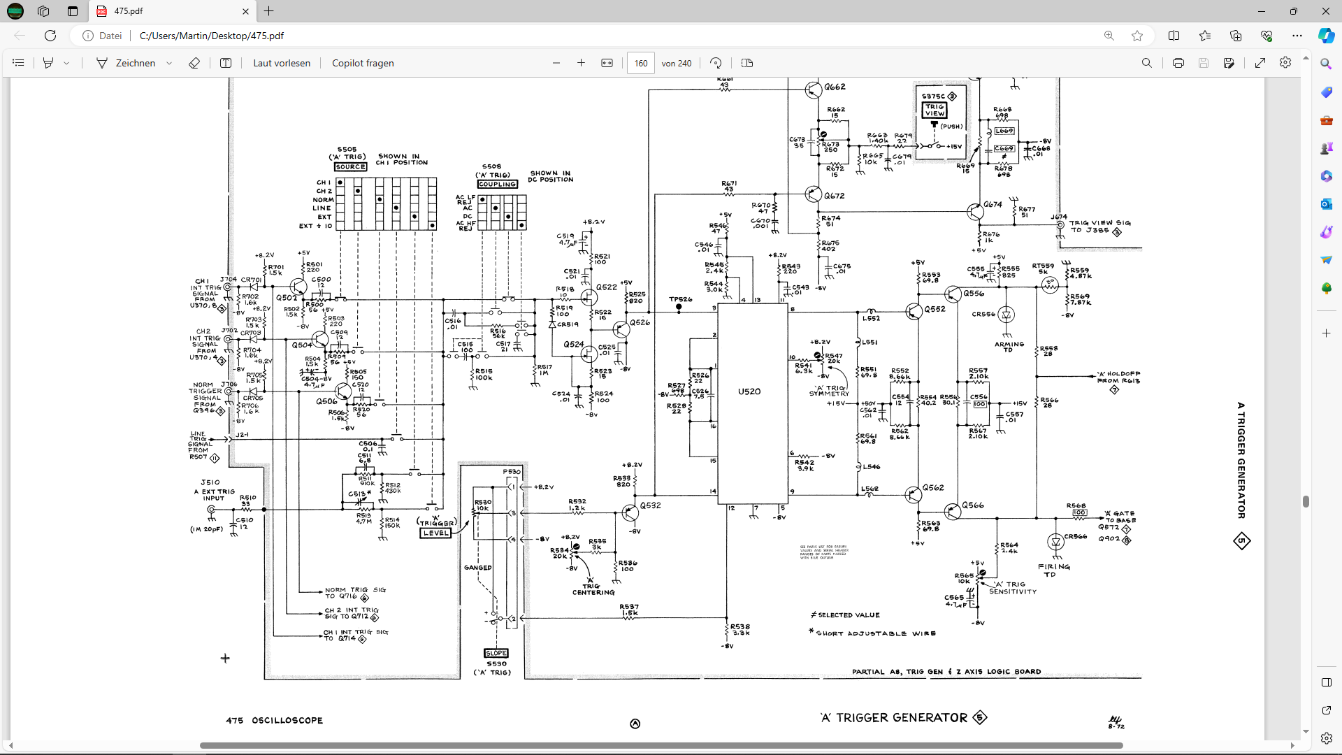The height and width of the screenshot is (755, 1342).
Task: Open tab actions menu
Action: tap(73, 11)
